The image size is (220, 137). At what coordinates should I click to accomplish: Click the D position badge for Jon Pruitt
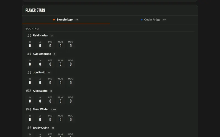point(49,73)
